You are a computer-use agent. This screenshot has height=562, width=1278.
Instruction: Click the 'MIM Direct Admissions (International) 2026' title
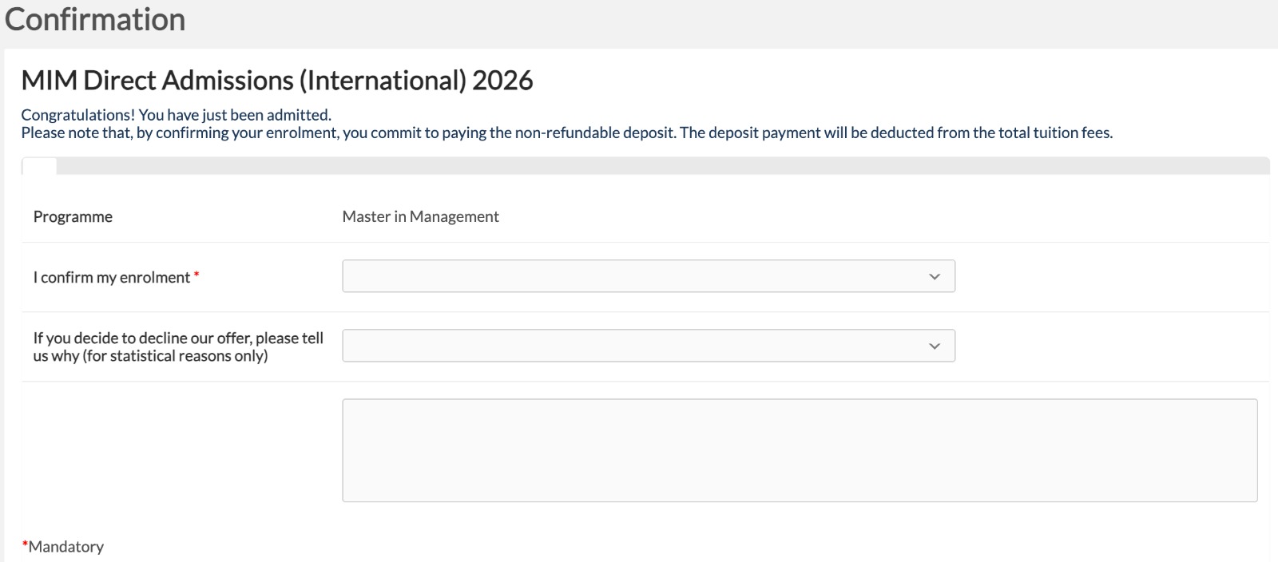click(x=277, y=81)
